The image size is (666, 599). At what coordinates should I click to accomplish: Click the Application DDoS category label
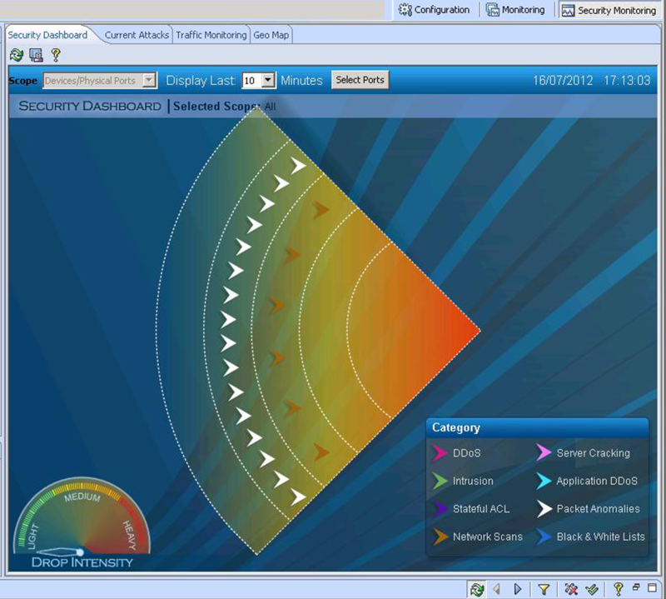coord(597,481)
